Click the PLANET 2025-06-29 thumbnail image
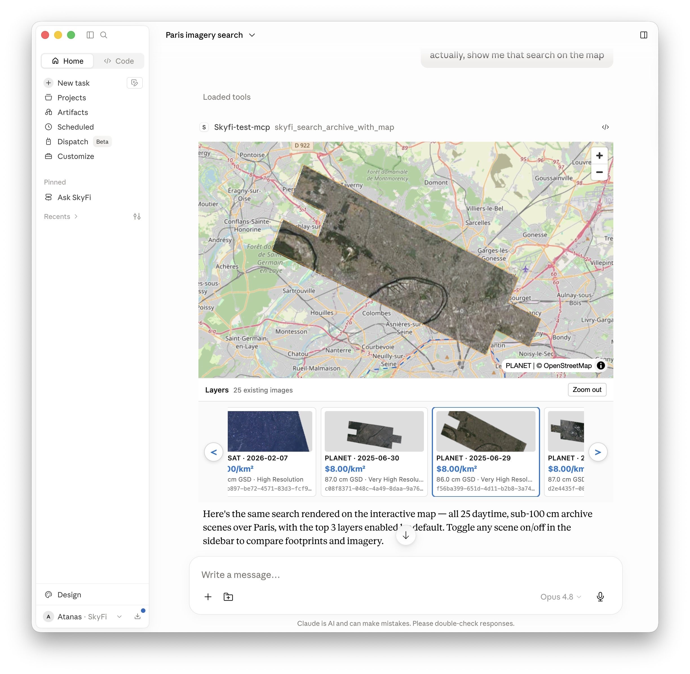This screenshot has height=674, width=690. tap(485, 431)
